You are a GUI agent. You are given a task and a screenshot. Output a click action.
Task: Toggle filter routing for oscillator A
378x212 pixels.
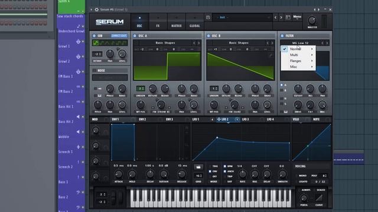pyautogui.click(x=282, y=85)
